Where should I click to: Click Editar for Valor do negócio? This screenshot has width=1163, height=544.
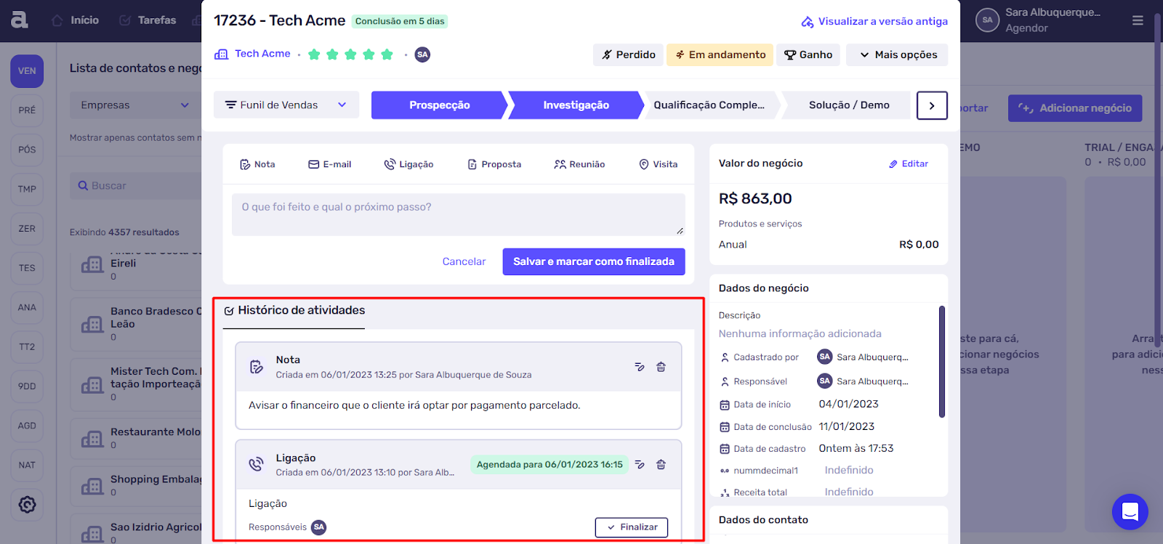tap(909, 164)
